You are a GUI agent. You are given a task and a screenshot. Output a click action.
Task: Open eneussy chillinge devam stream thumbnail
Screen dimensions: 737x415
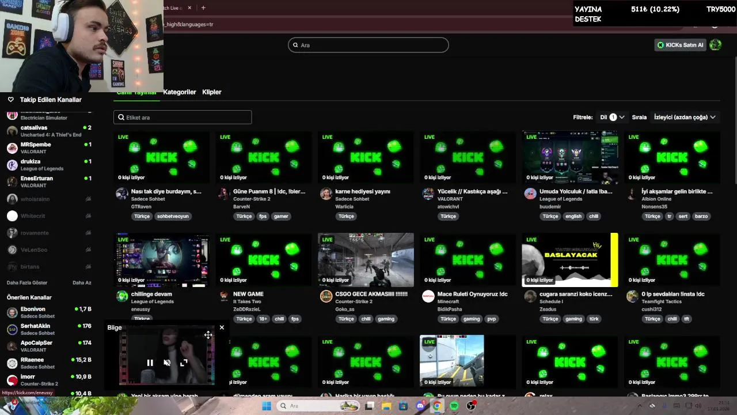[x=161, y=260]
